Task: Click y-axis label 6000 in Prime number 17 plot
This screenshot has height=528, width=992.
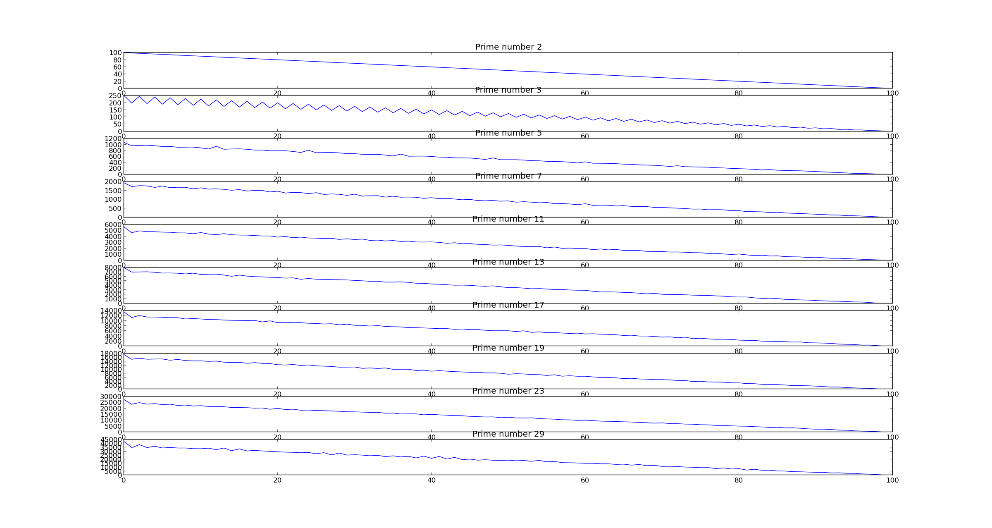Action: [x=114, y=331]
